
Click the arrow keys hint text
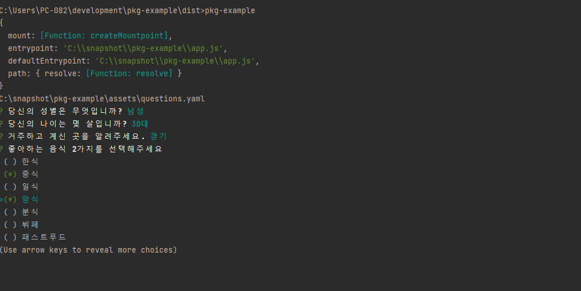(x=88, y=250)
